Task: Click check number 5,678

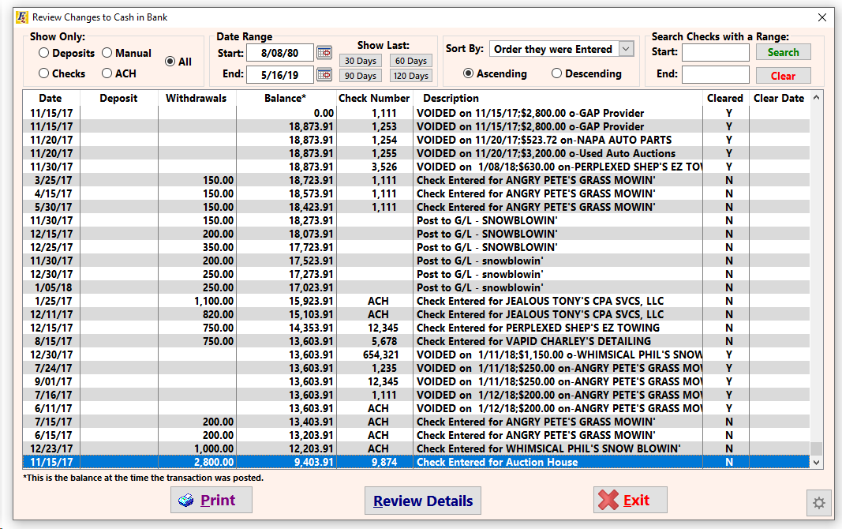Action: pos(384,342)
